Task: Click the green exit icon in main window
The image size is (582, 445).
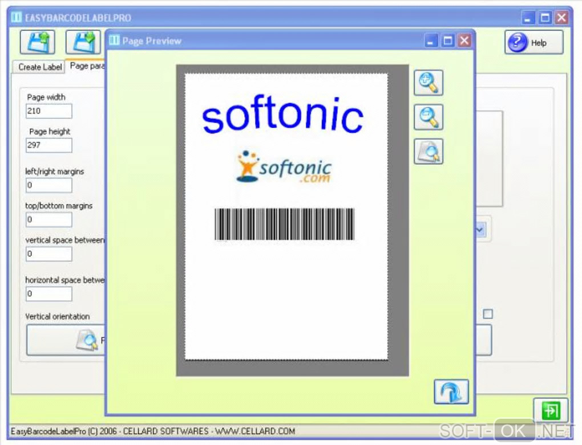Action: pos(551,411)
